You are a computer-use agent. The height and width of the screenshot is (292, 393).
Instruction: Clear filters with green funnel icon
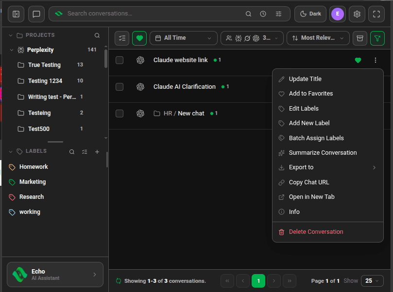click(x=377, y=38)
